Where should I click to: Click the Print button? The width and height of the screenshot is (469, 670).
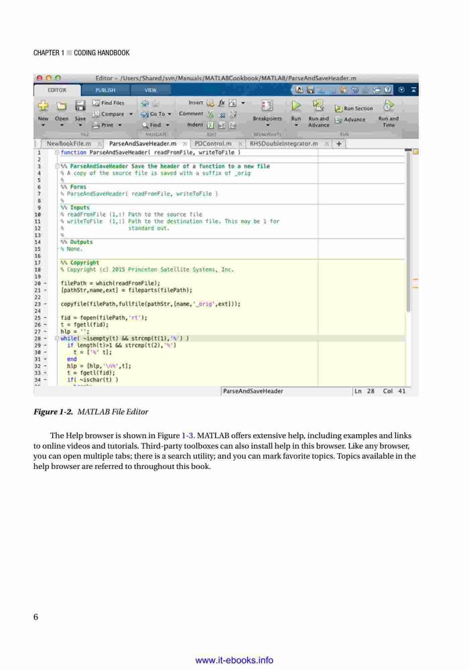103,125
